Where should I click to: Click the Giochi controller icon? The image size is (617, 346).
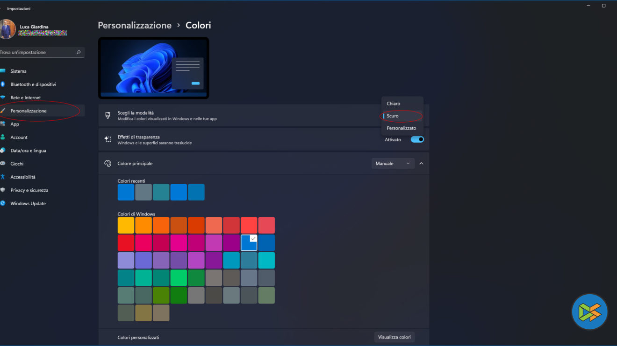tap(2, 164)
